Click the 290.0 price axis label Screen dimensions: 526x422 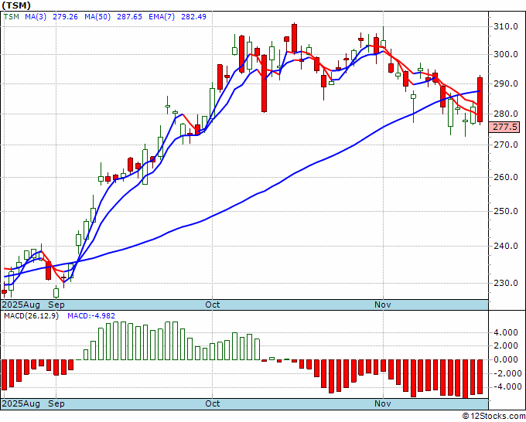(x=505, y=83)
